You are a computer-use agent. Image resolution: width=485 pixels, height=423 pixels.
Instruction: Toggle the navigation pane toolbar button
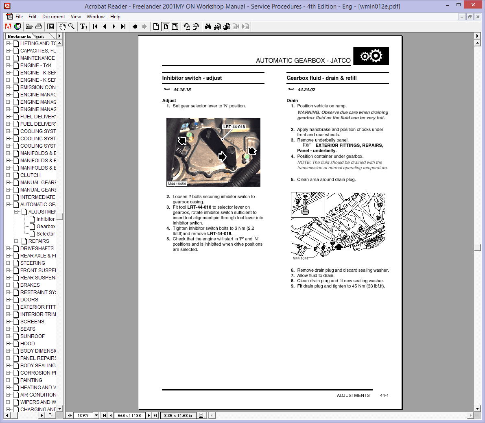point(50,26)
